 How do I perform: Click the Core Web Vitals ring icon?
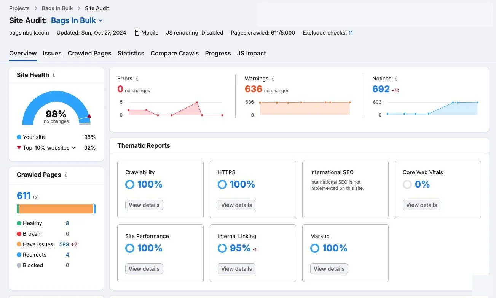407,184
